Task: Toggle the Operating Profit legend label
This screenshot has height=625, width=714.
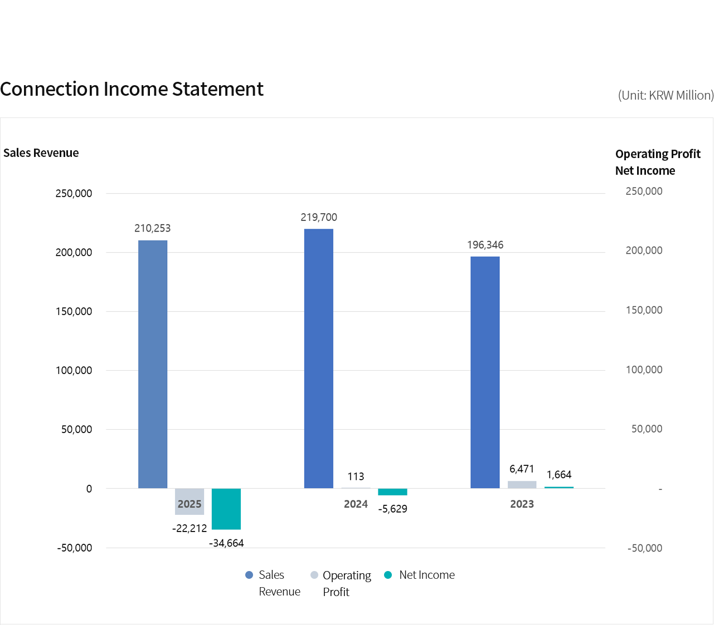Action: 347,583
